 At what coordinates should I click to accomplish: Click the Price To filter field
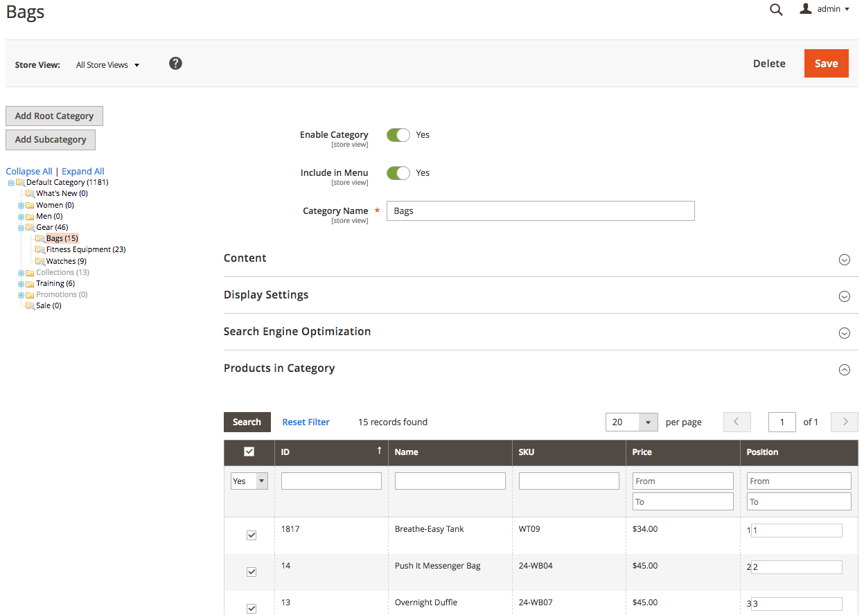pos(683,501)
